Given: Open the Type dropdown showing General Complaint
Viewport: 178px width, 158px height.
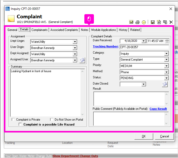Looking at the screenshot, I should [x=166, y=60].
